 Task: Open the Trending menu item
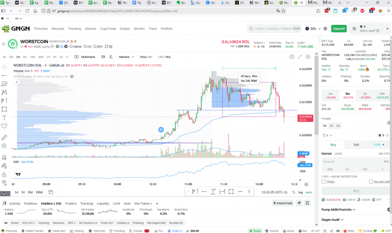[75, 28]
